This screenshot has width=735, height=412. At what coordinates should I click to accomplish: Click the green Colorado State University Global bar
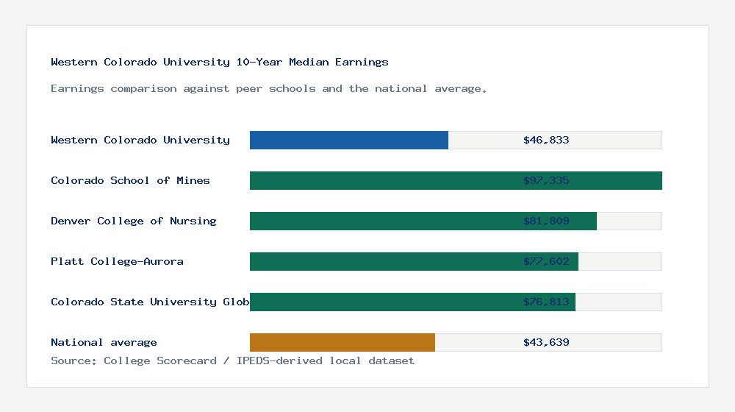point(412,302)
